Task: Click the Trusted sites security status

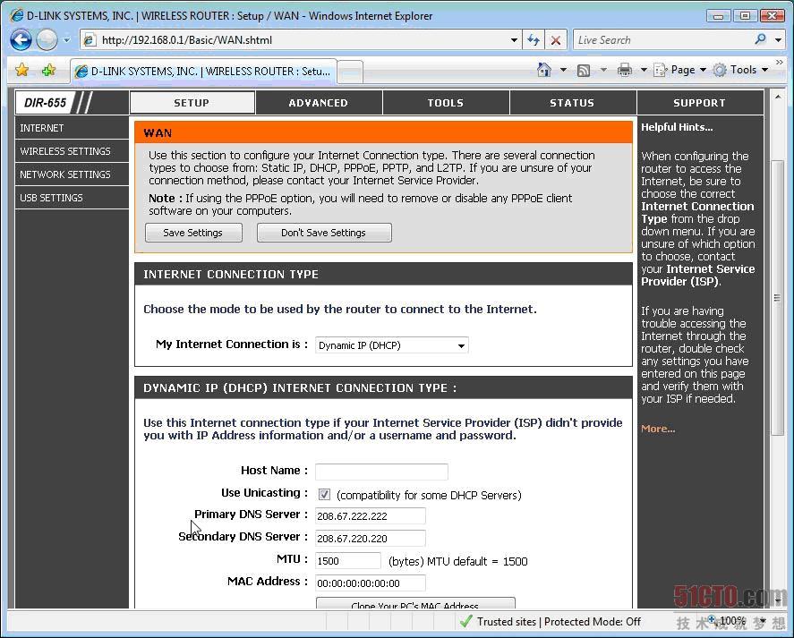Action: pyautogui.click(x=551, y=621)
